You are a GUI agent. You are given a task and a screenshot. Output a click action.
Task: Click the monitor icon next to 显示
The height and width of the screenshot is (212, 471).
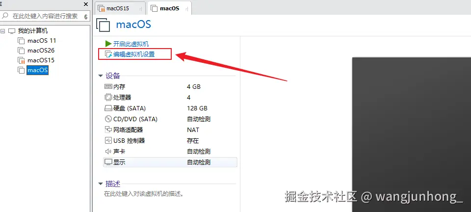tap(108, 162)
